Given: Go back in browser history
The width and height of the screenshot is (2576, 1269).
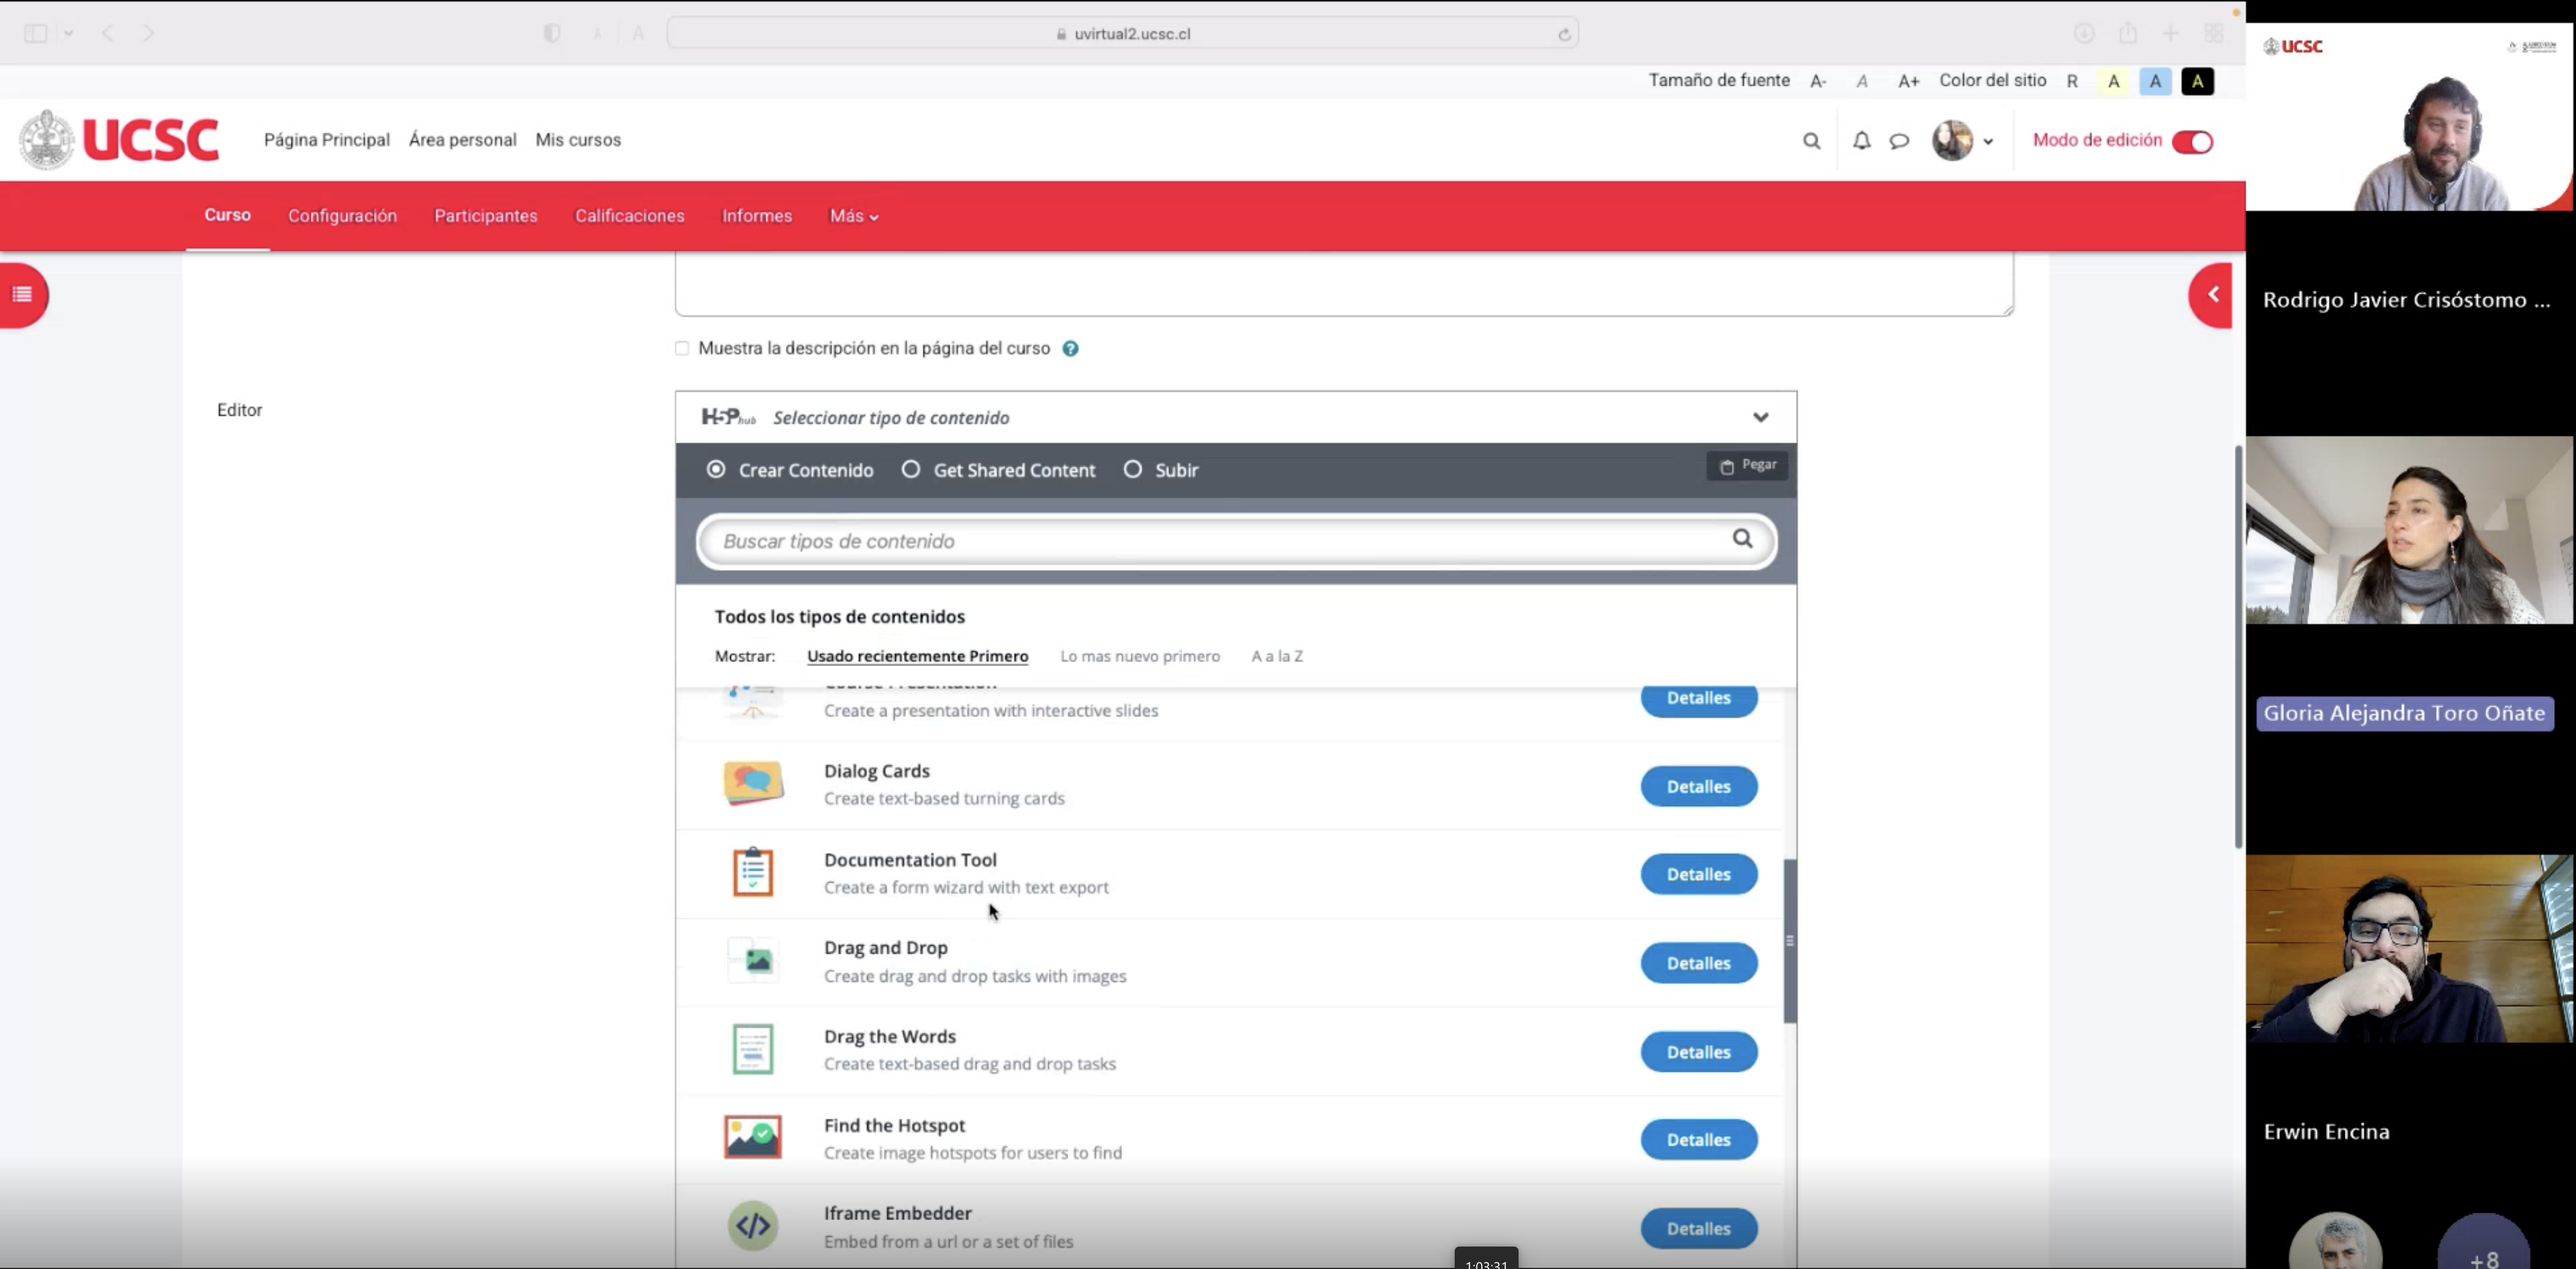Looking at the screenshot, I should [107, 33].
